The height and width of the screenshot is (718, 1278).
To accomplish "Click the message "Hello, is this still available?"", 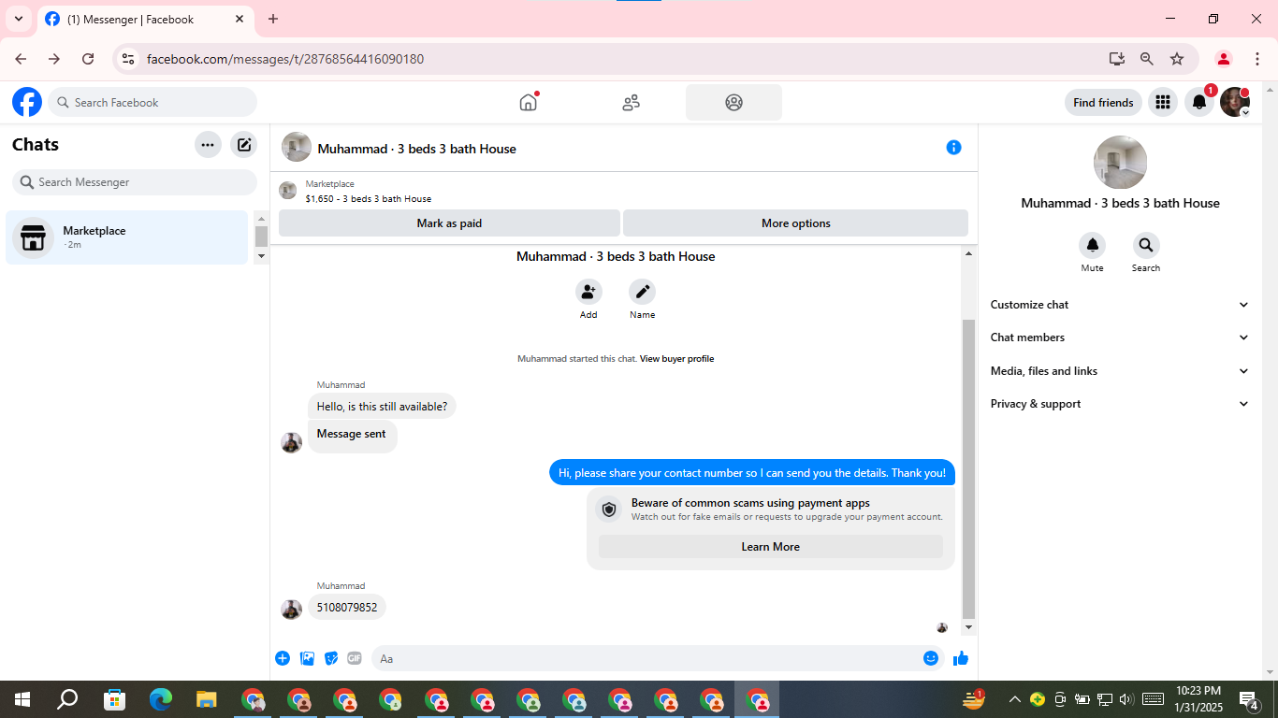I will click(382, 407).
